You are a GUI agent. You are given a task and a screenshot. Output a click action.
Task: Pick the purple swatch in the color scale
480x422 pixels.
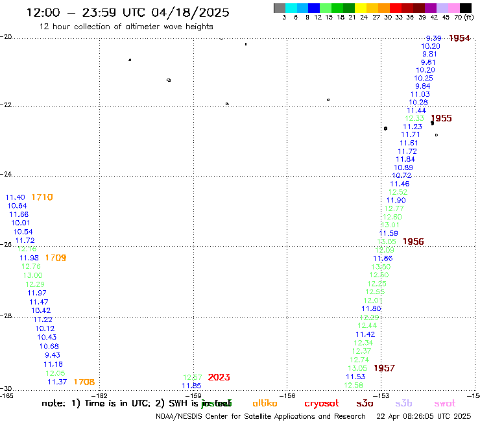point(430,8)
